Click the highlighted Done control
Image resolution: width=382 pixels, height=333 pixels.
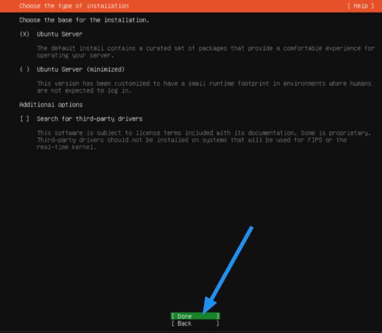click(195, 316)
